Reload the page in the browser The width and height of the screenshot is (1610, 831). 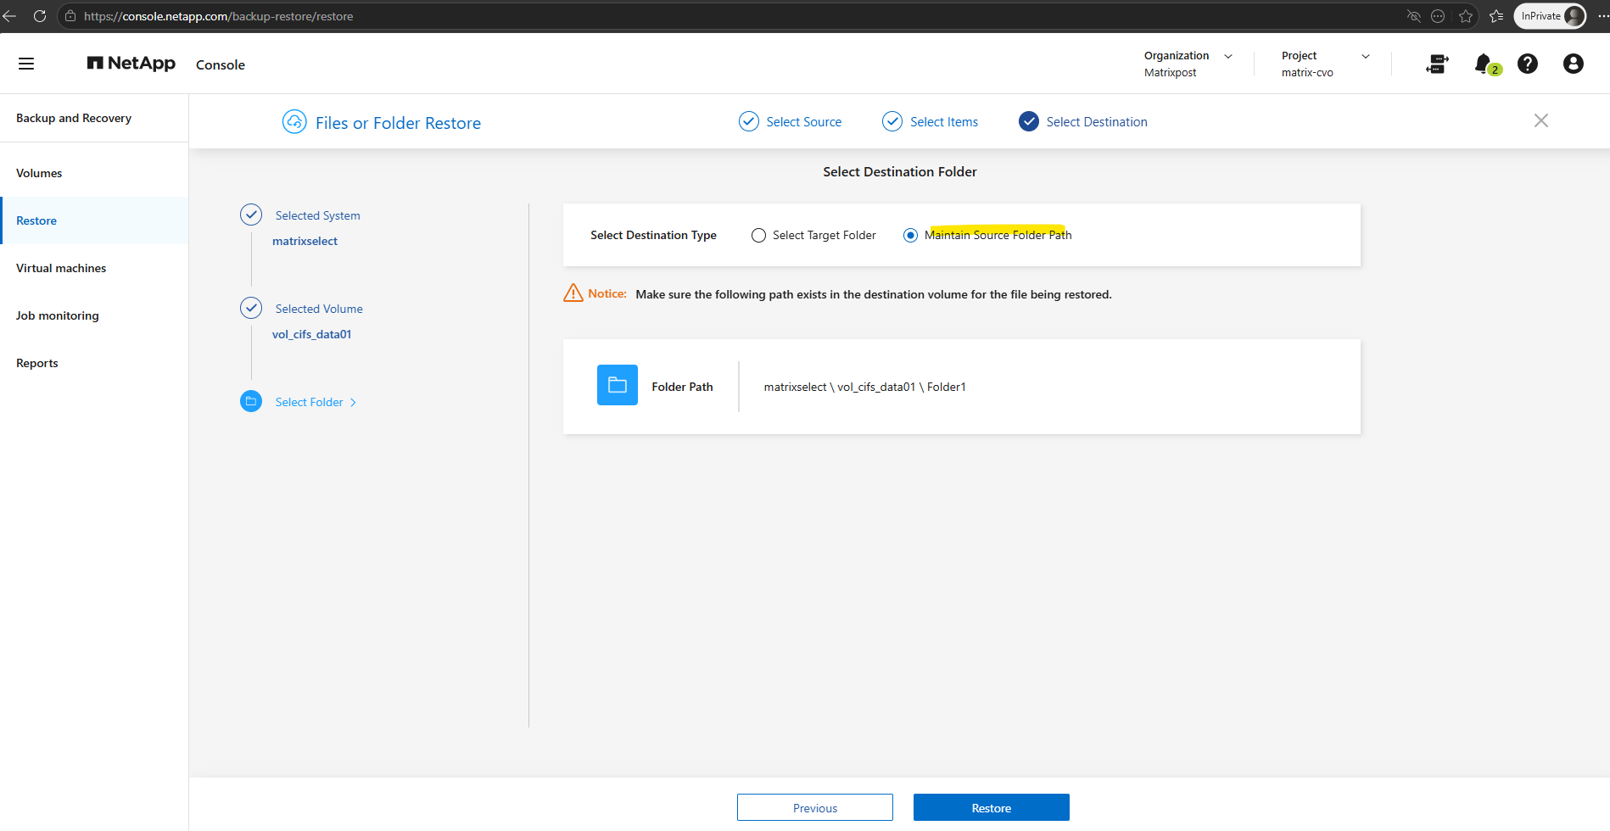39,16
